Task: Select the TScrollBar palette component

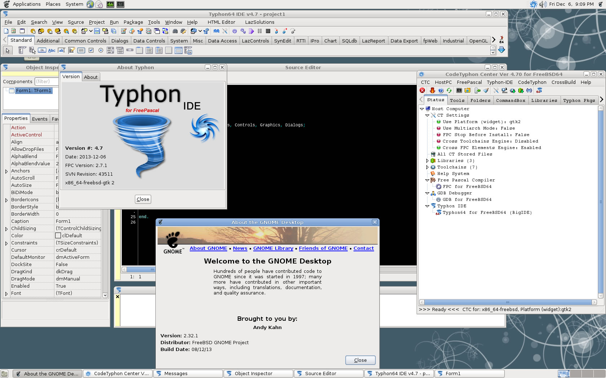Action: [x=129, y=50]
